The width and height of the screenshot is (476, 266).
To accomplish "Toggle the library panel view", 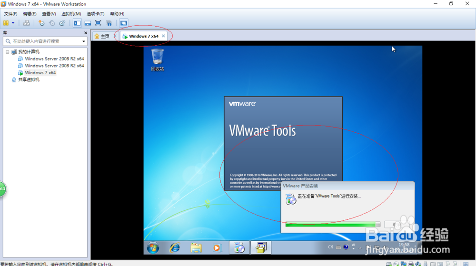I will (x=78, y=23).
